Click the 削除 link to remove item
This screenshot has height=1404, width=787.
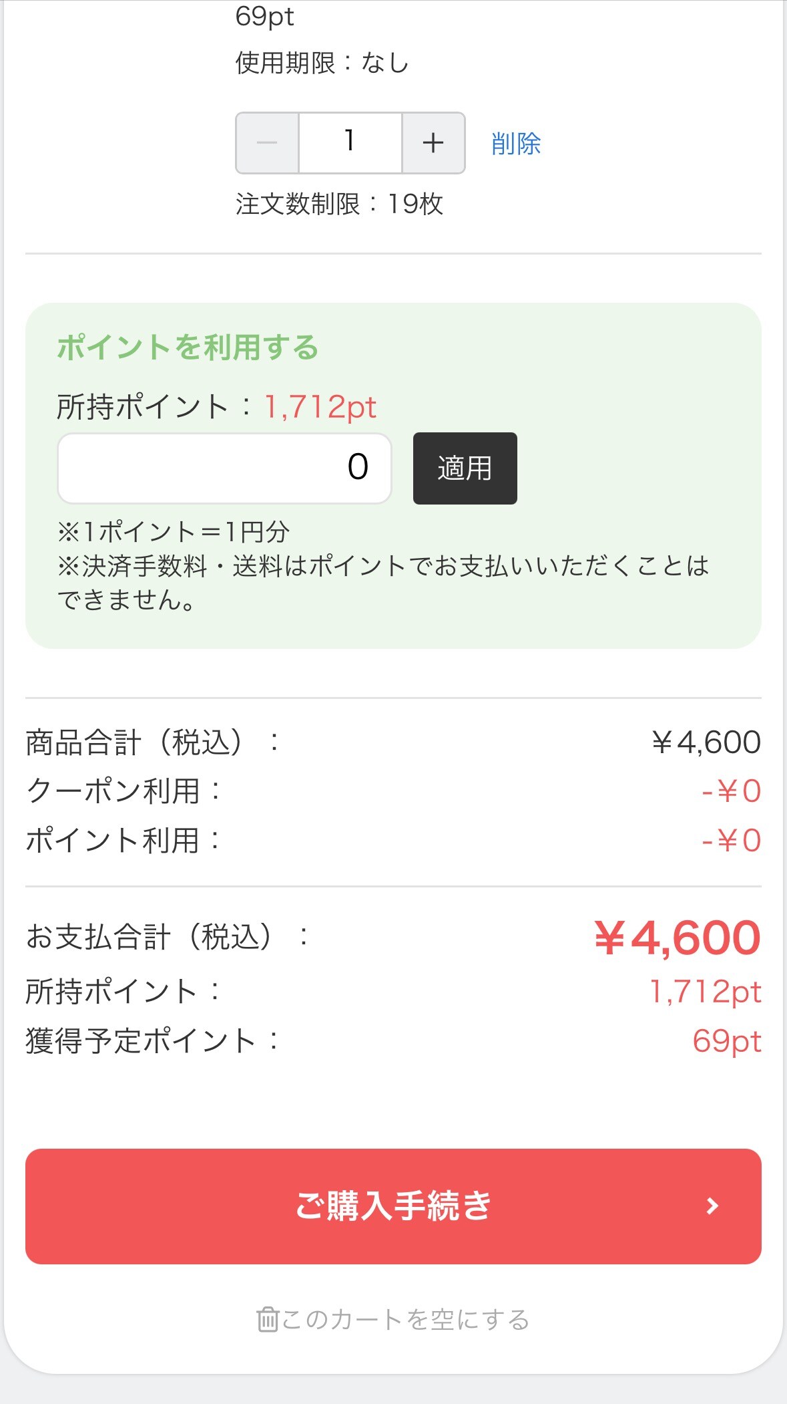tap(515, 144)
